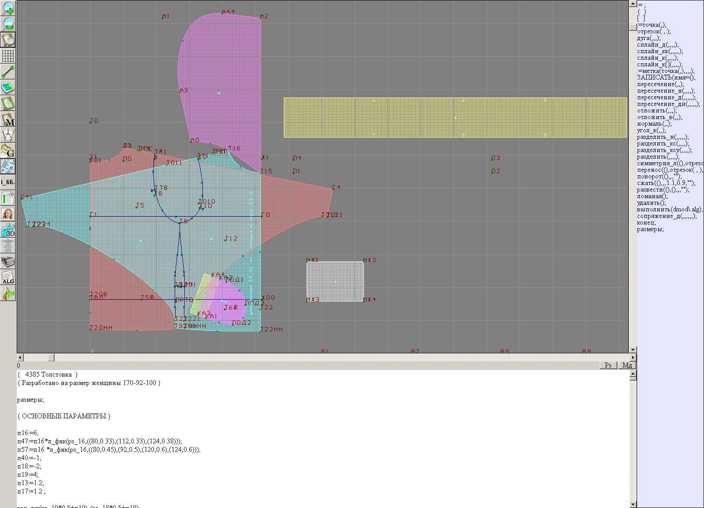Select the line segment tool icon
Image resolution: width=704 pixels, height=508 pixels.
[x=8, y=72]
